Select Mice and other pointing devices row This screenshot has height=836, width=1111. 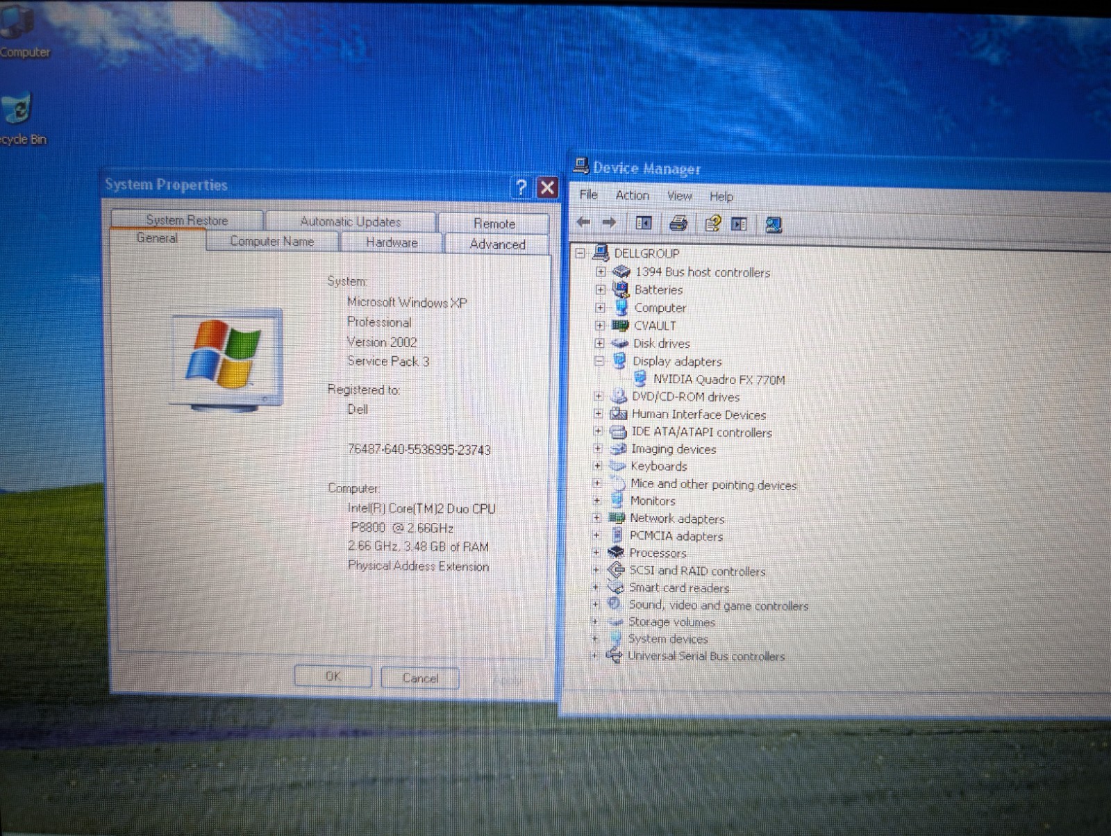point(713,484)
